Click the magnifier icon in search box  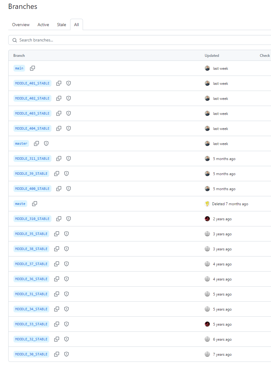point(14,40)
